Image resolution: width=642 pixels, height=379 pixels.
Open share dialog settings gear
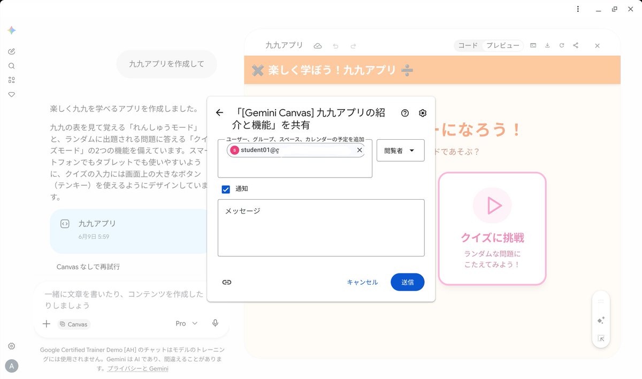(x=423, y=113)
